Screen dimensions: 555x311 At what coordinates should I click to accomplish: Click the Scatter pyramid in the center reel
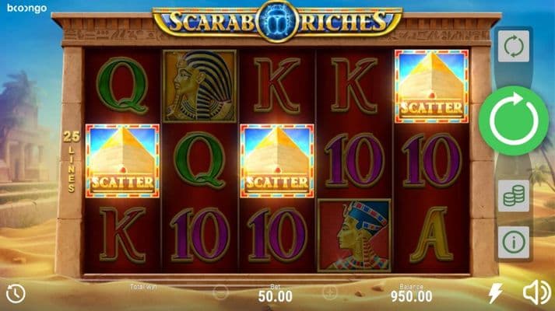tap(277, 161)
